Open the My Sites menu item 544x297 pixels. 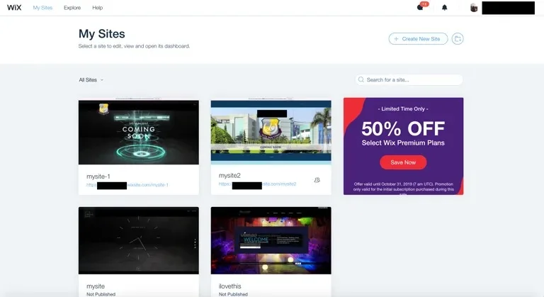pos(42,8)
